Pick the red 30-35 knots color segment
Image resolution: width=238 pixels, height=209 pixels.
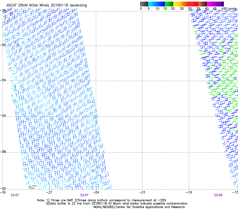tap(194, 4)
